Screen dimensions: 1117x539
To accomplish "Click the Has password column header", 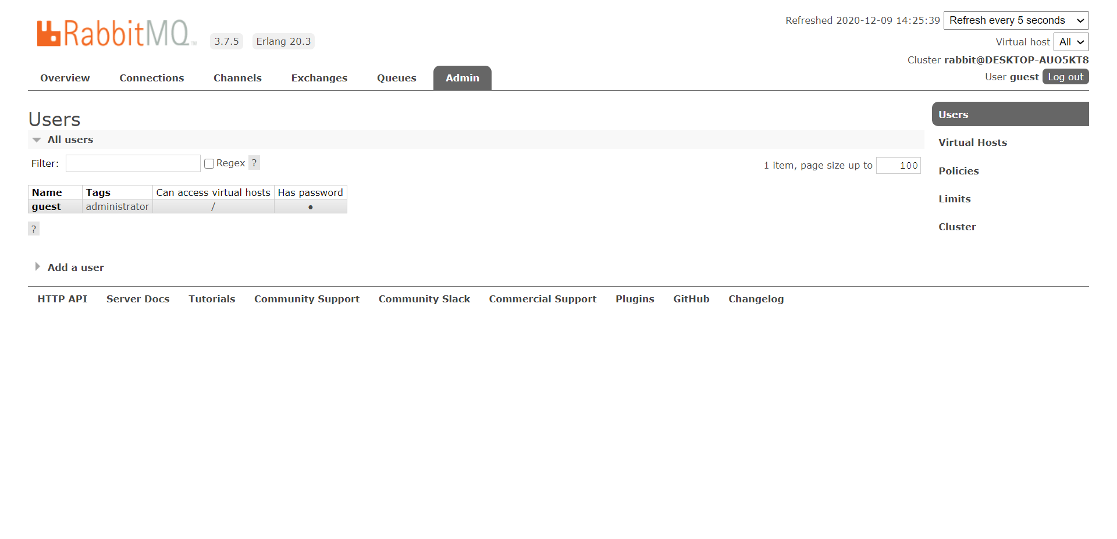I will [x=310, y=192].
